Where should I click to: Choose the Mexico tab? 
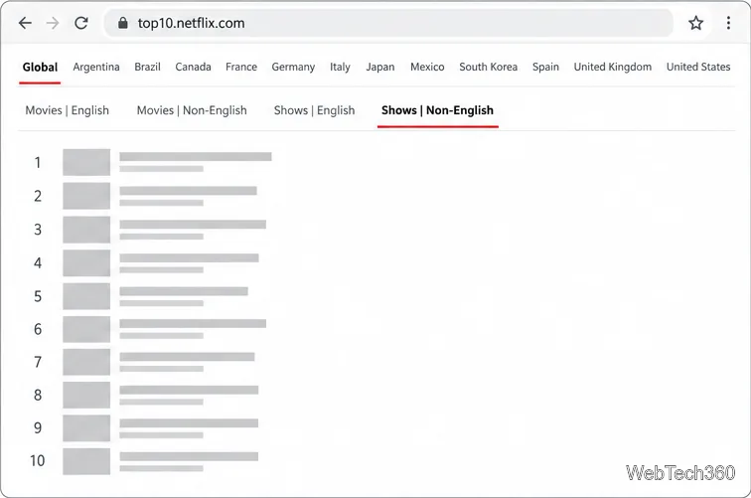point(427,67)
